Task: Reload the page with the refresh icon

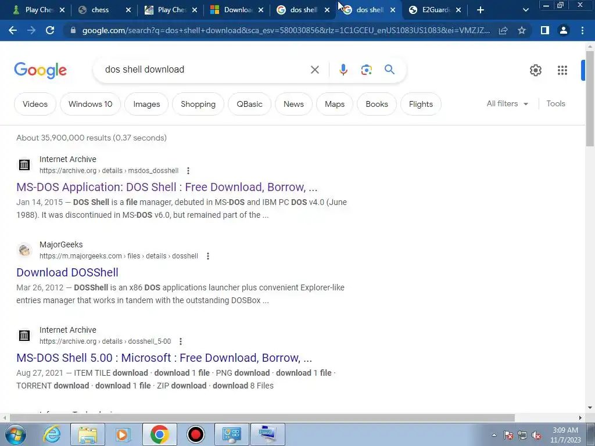Action: (50, 30)
